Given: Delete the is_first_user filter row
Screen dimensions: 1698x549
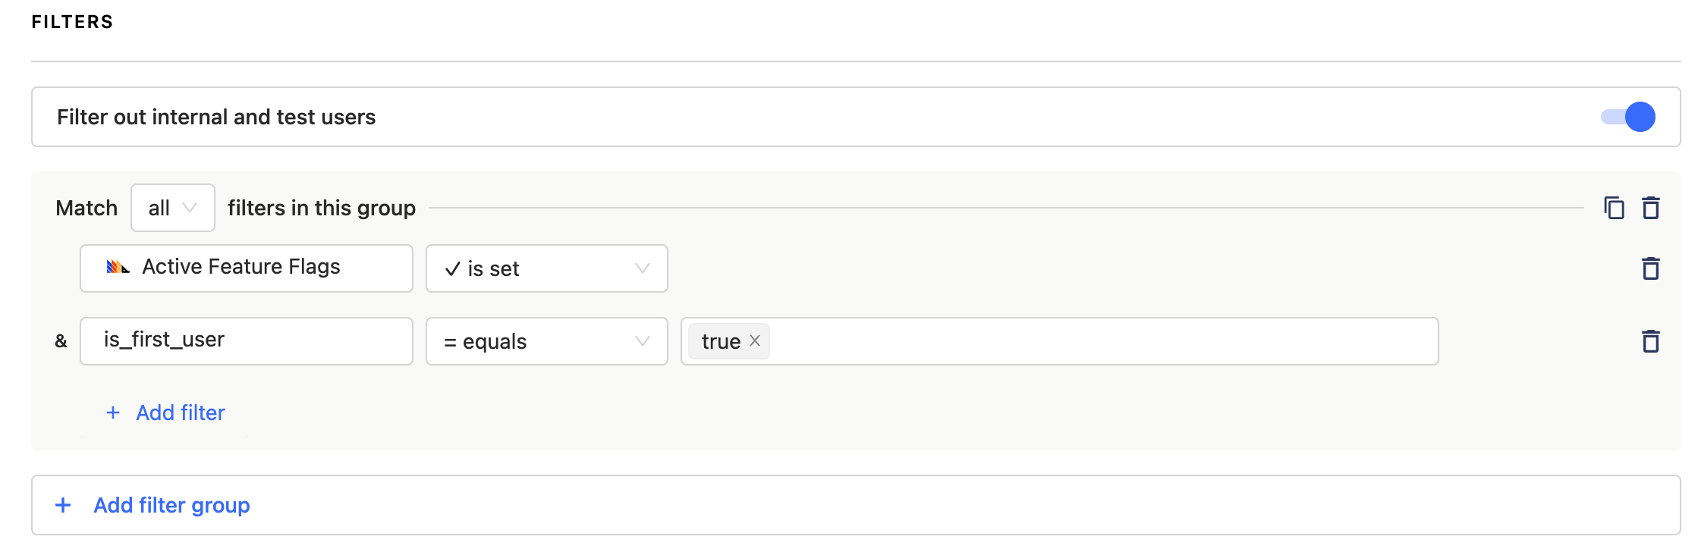Looking at the screenshot, I should pos(1652,340).
